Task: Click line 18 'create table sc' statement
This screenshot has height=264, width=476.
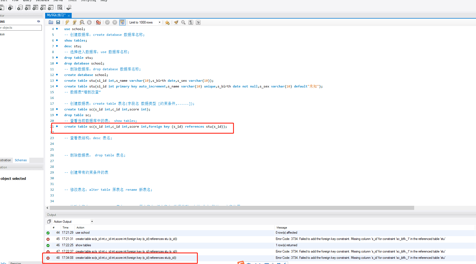Action: click(x=107, y=109)
